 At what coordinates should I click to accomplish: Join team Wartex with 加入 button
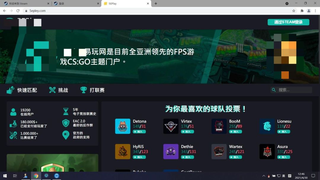tap(236, 157)
